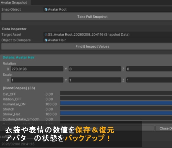Viewport: 172px width, 148px height.
Task: Click the prefab icon beside Avatar Root
Action: [46, 10]
